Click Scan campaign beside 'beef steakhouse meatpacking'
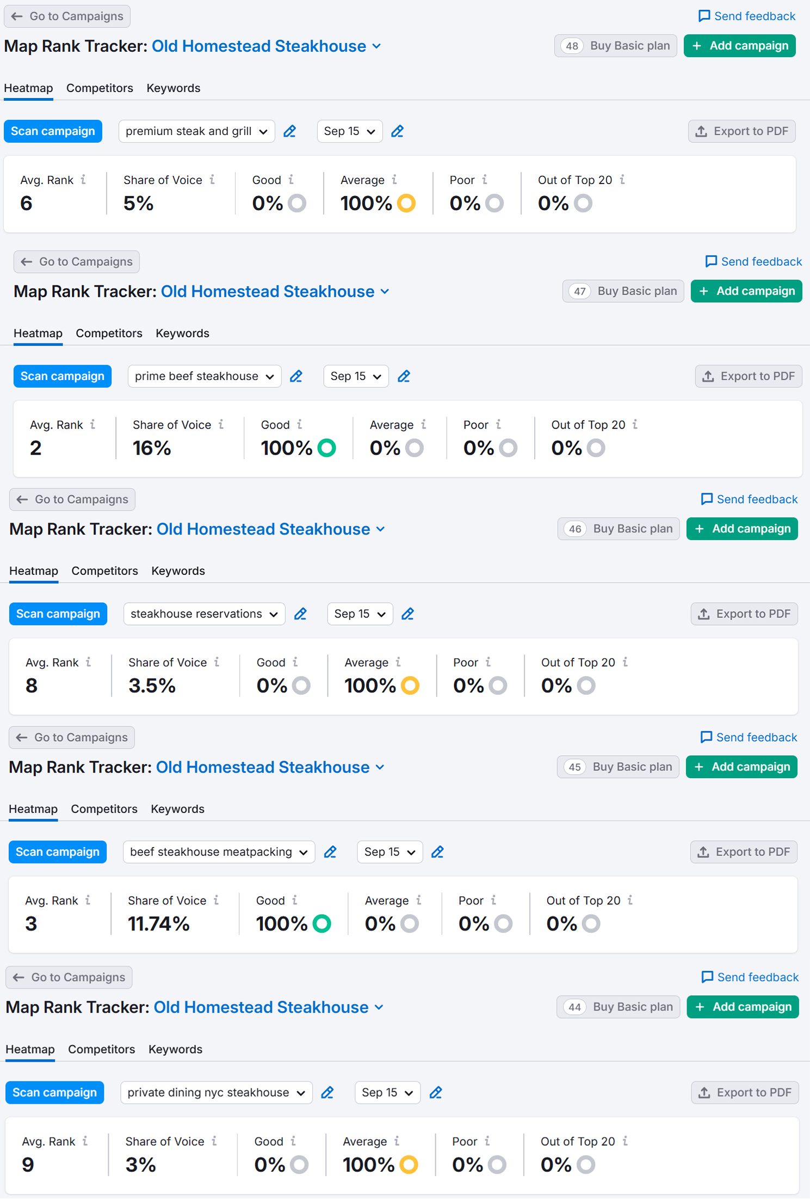The height and width of the screenshot is (1199, 810). coord(58,852)
